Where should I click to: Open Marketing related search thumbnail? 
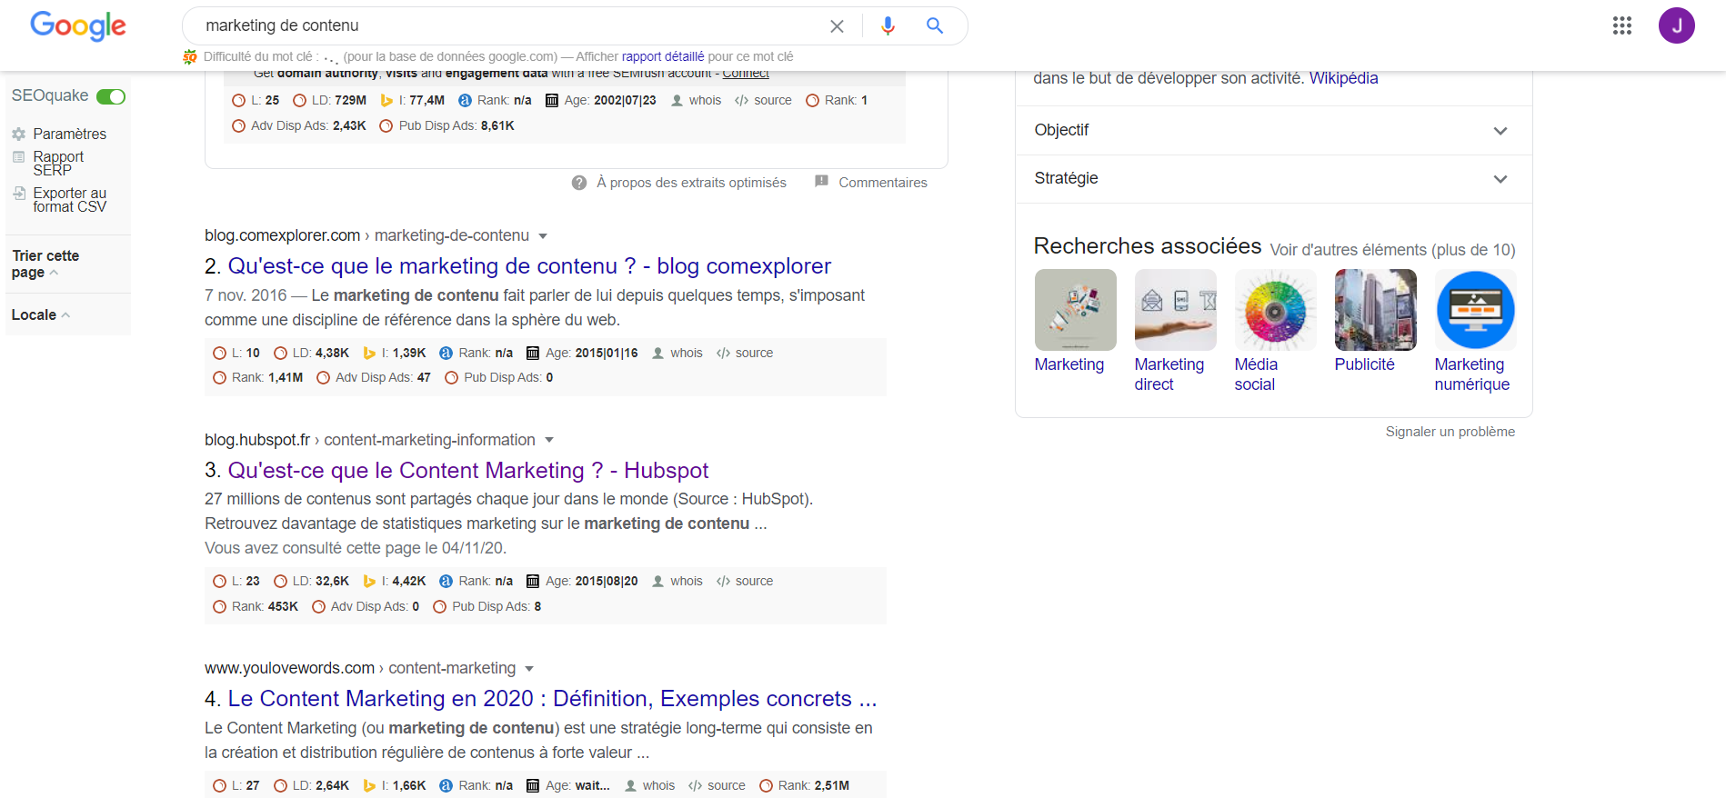point(1075,310)
